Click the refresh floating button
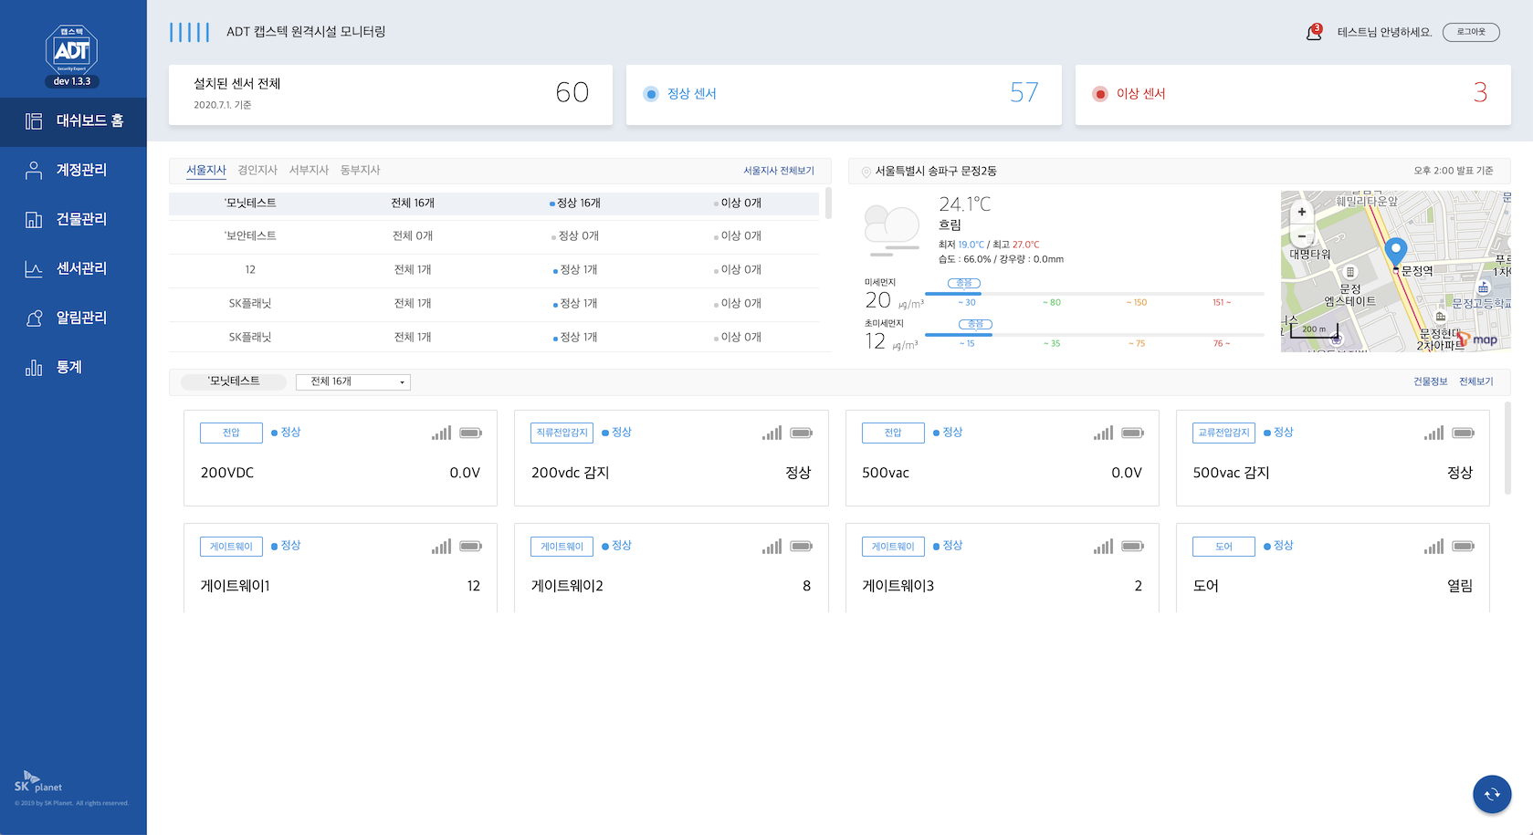1533x835 pixels. pyautogui.click(x=1491, y=794)
